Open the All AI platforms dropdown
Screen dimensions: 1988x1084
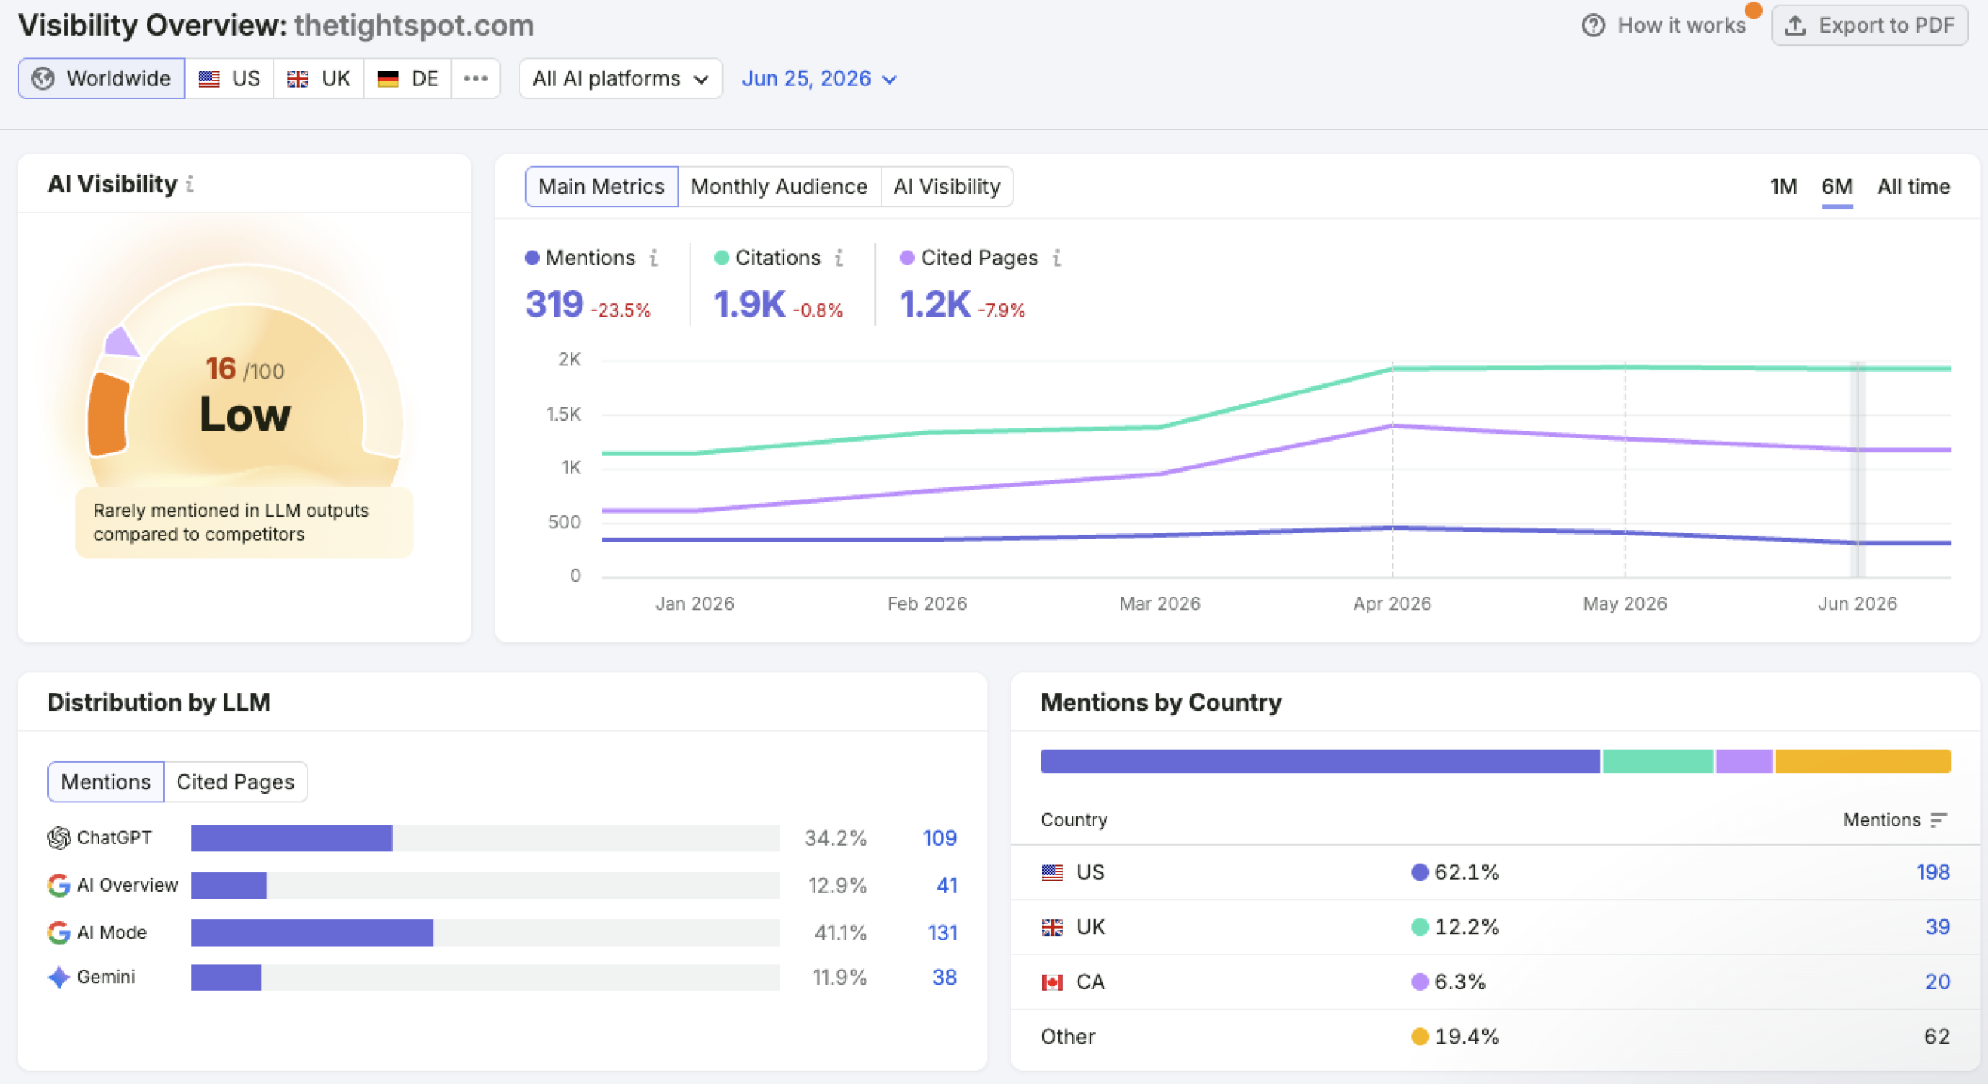(620, 78)
